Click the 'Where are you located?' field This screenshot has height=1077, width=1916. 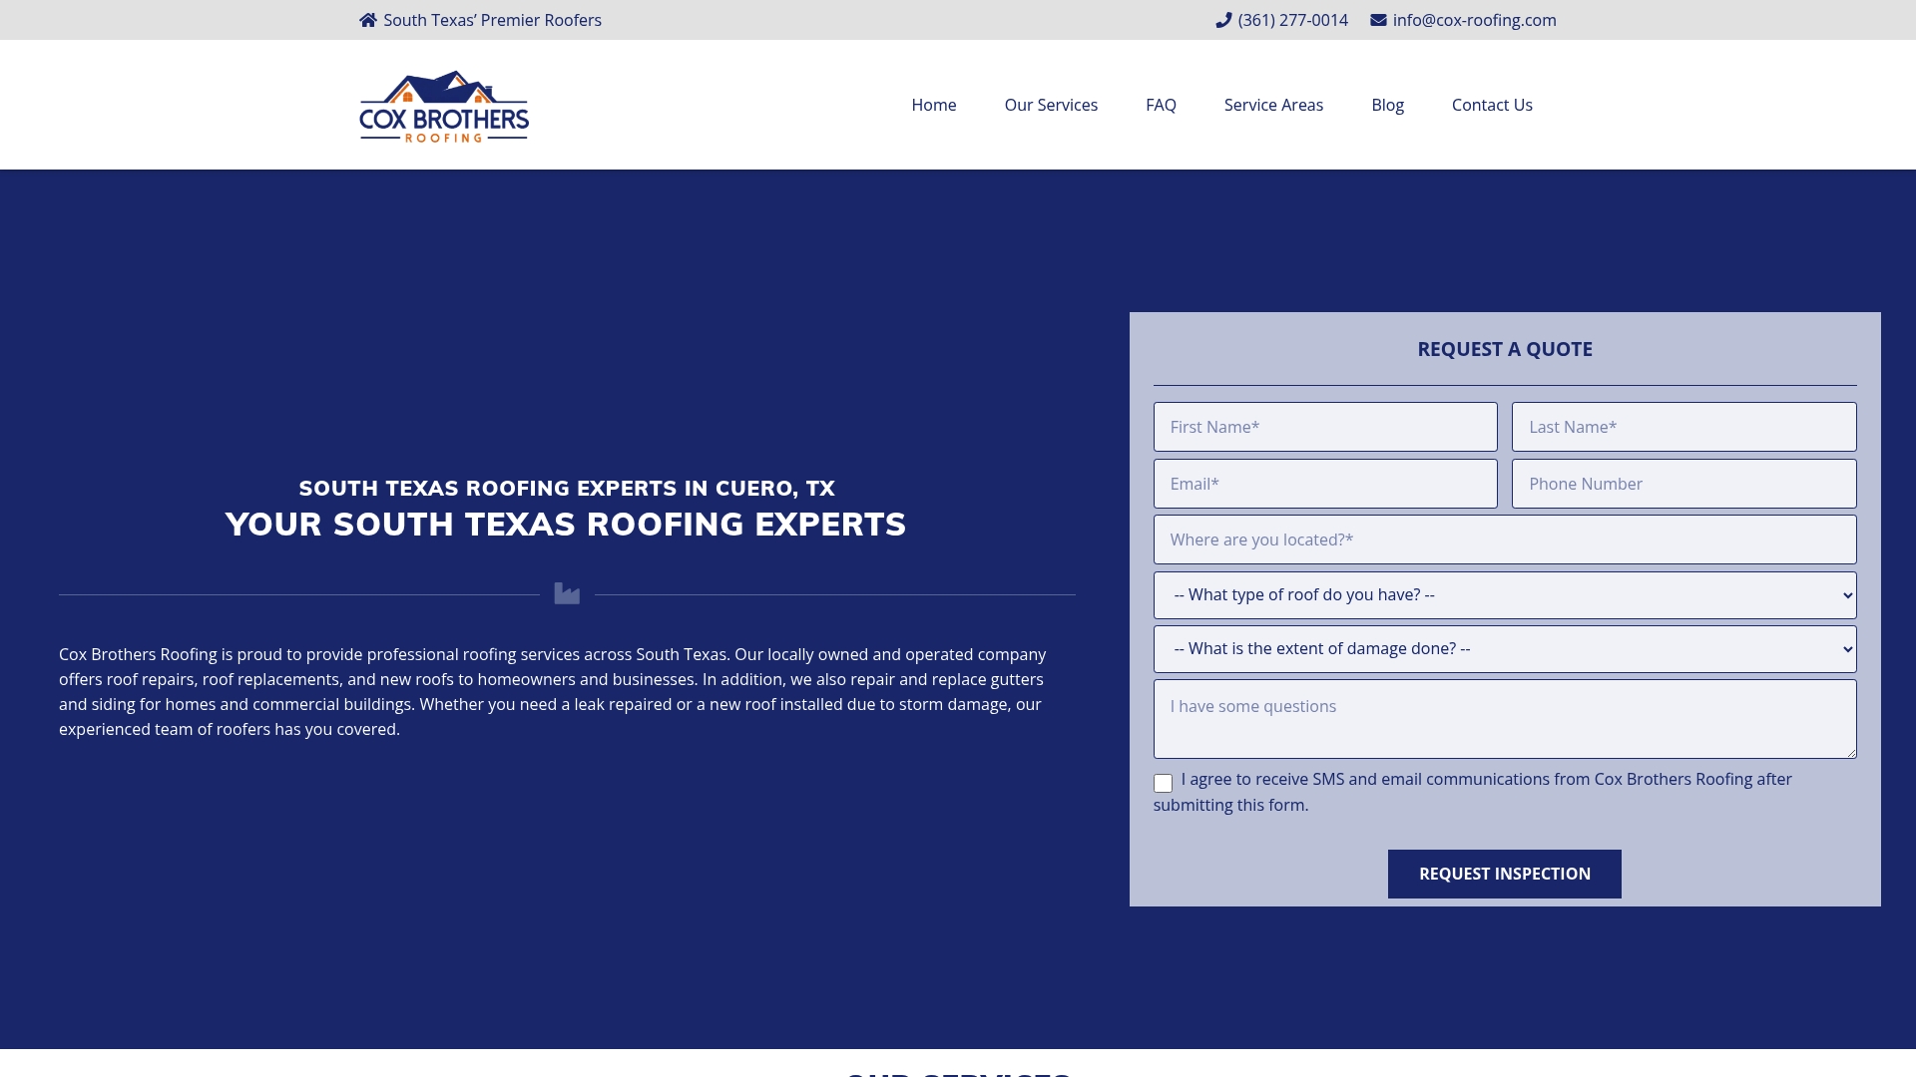click(1505, 539)
